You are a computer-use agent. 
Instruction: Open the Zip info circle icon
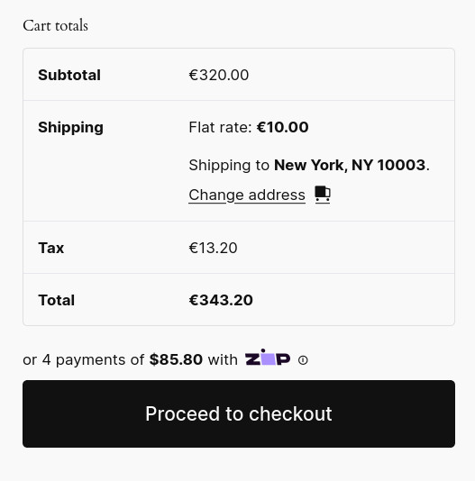tap(303, 359)
